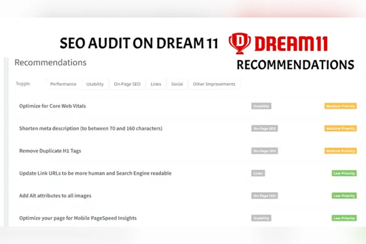This screenshot has width=366, height=244.
Task: Click the 'Recommendations' section heading
Action: pyautogui.click(x=50, y=62)
